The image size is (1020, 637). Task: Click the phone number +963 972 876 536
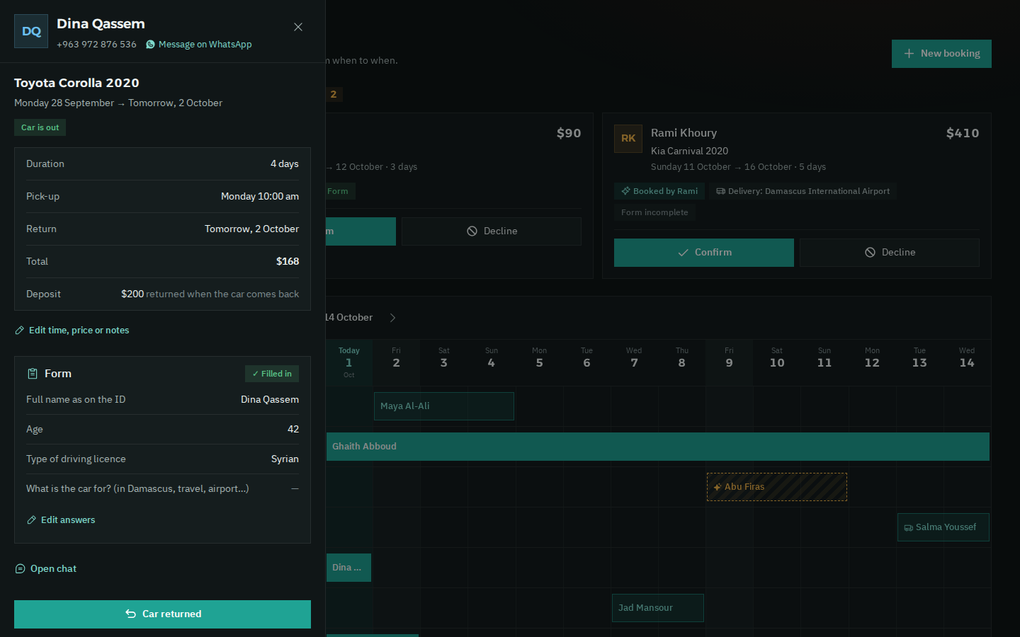96,44
